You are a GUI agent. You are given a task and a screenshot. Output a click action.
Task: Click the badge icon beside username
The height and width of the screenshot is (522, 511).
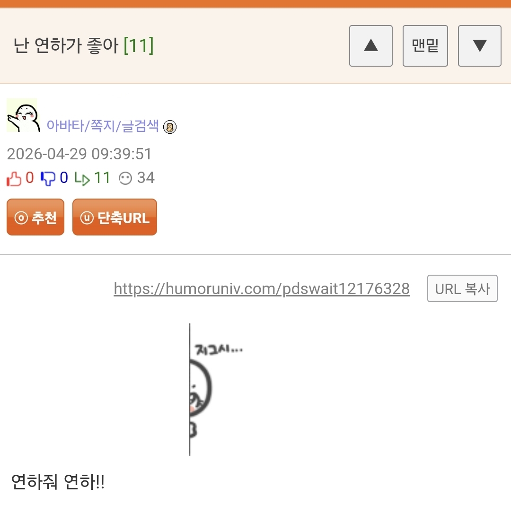coord(170,127)
